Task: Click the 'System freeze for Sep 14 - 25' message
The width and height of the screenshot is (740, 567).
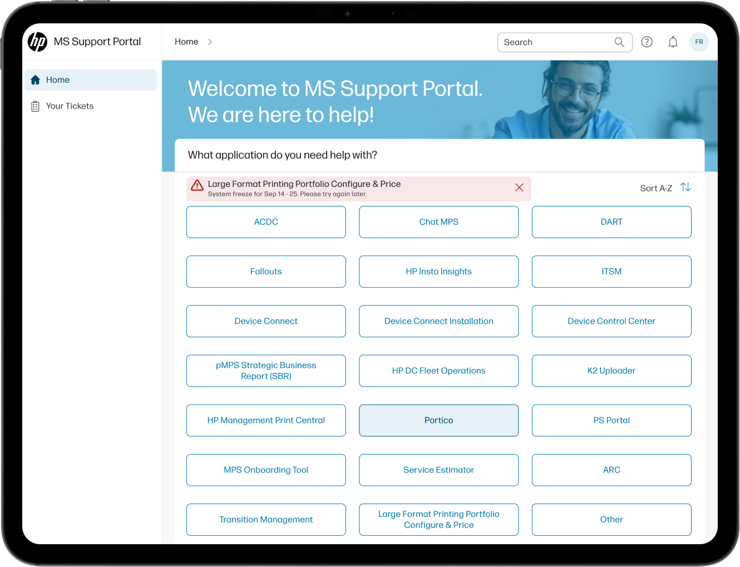Action: [x=287, y=194]
